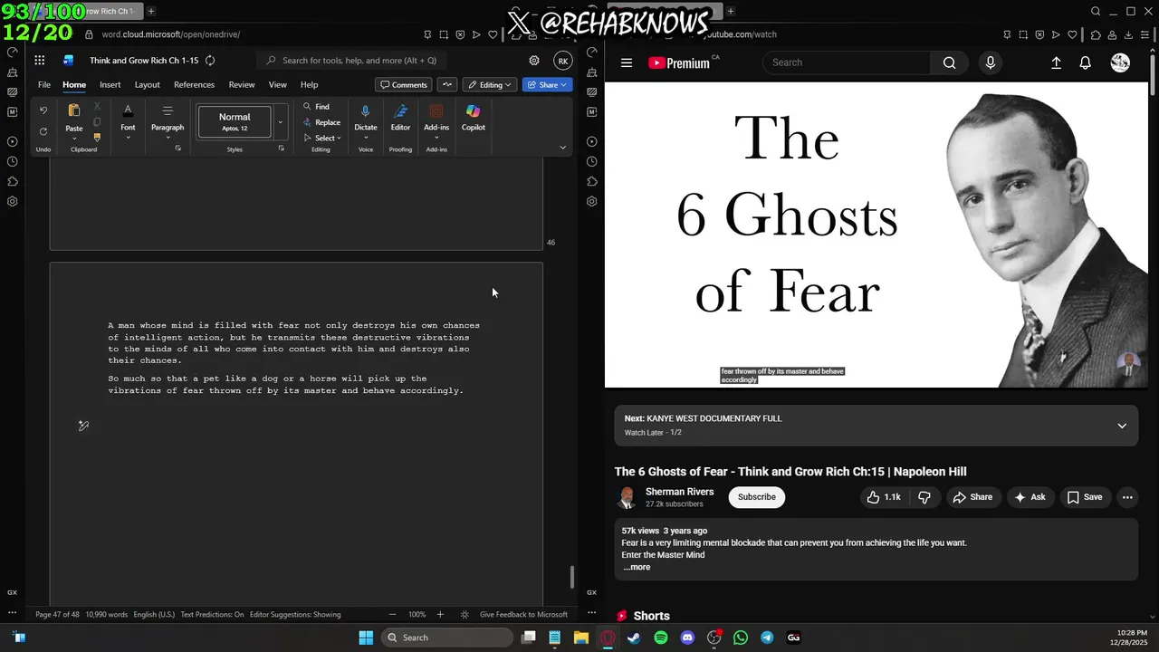Click the RK account avatar in Word
Viewport: 1159px width, 652px height.
tap(563, 61)
